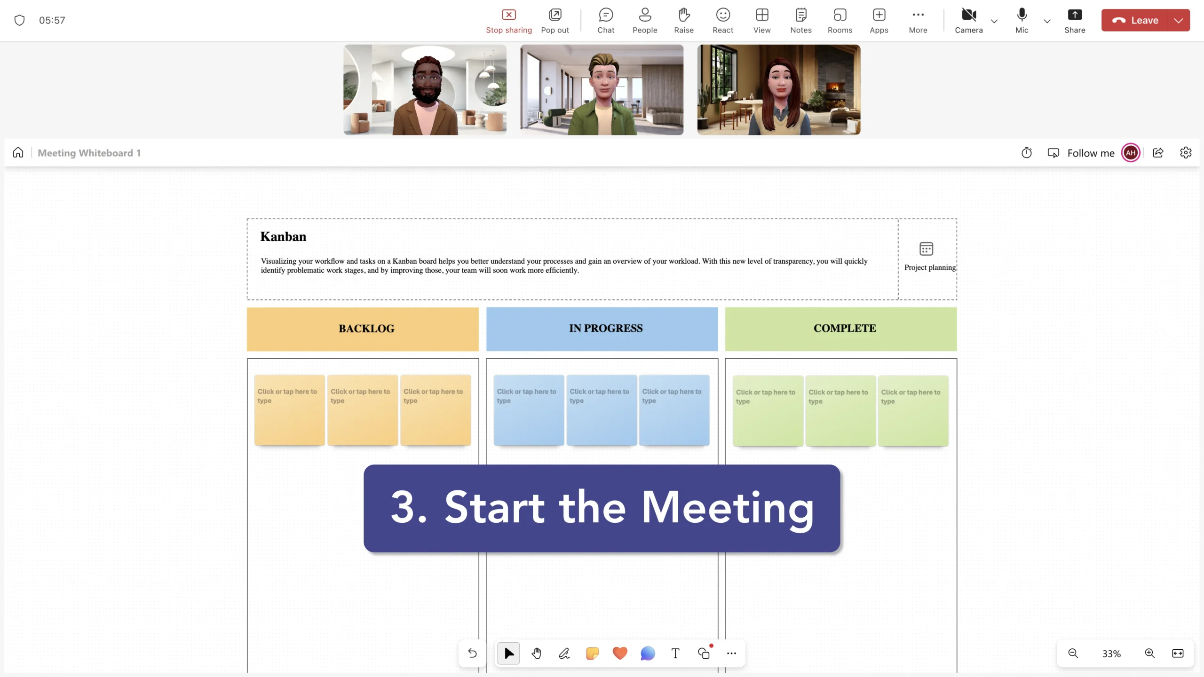This screenshot has height=677, width=1204.
Task: Open the More options menu
Action: pyautogui.click(x=918, y=20)
